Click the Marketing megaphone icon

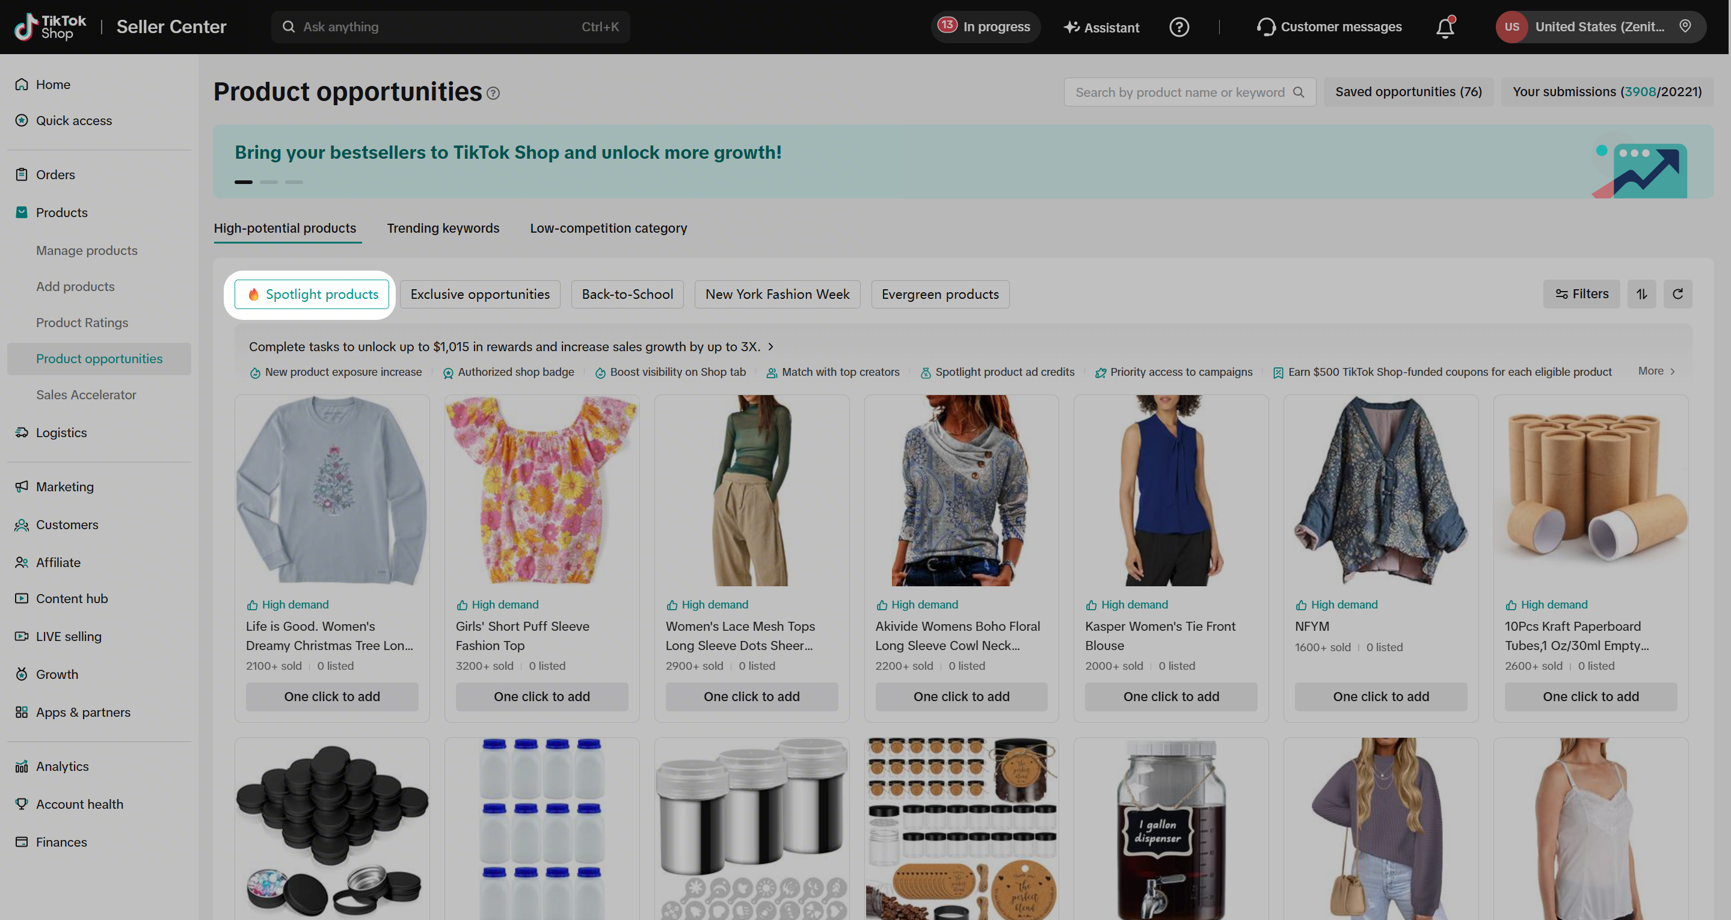(22, 486)
